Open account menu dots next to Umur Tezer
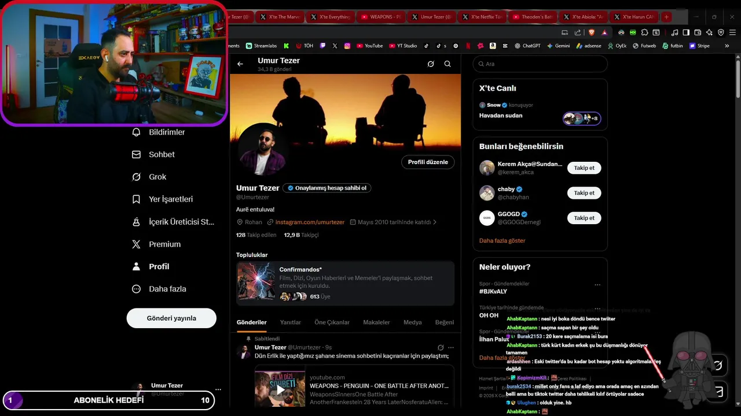The height and width of the screenshot is (416, 741). (x=218, y=389)
